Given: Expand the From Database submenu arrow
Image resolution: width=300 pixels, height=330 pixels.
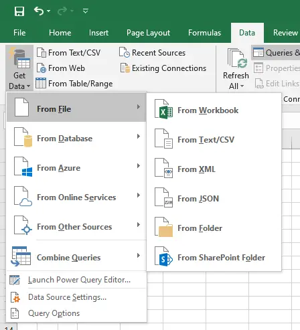Looking at the screenshot, I should click(x=139, y=137).
